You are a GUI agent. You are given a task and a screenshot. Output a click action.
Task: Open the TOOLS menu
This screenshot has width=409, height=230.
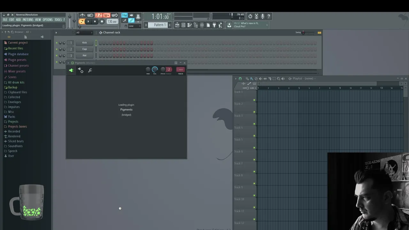pos(58,20)
